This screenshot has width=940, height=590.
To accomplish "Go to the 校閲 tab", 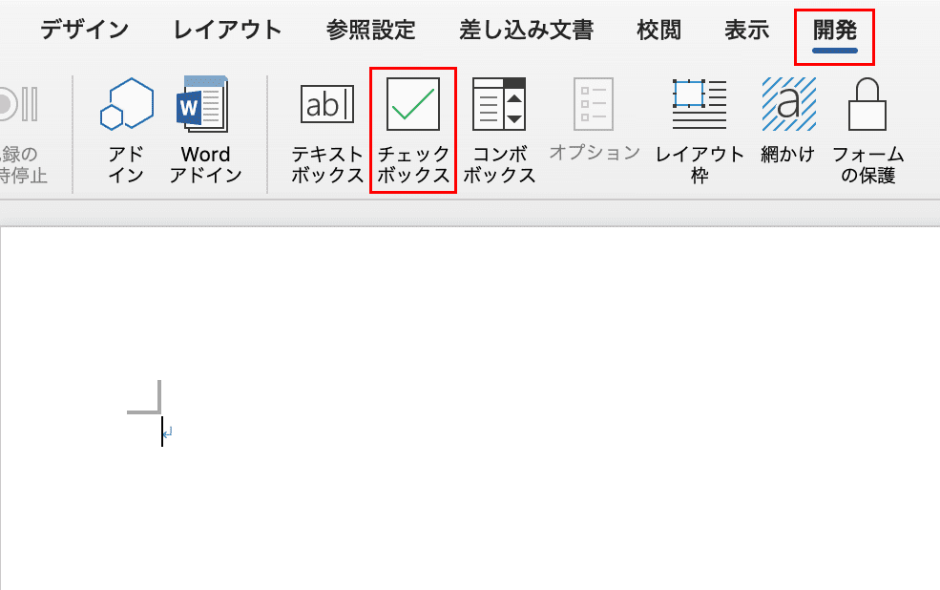I will pyautogui.click(x=658, y=30).
